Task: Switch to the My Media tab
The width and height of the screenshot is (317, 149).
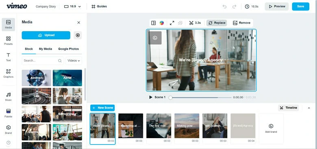Action: point(46,49)
